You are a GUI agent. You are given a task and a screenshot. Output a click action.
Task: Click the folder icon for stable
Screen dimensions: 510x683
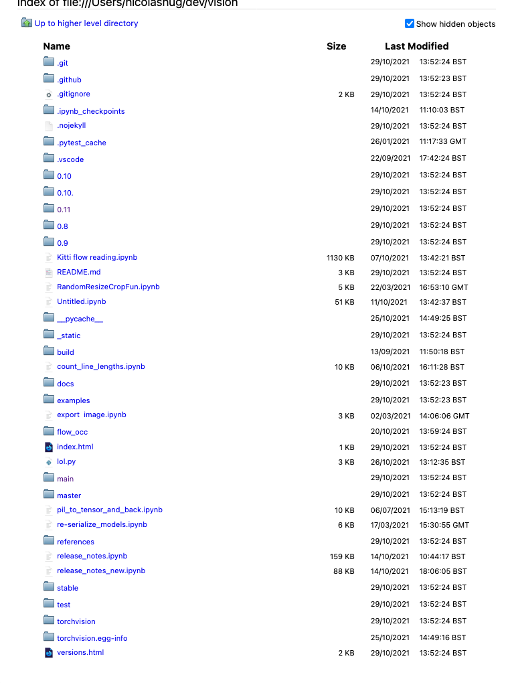click(49, 587)
